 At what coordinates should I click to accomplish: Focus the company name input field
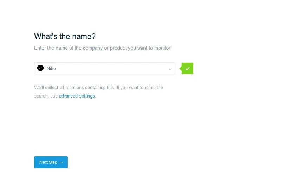click(x=105, y=68)
